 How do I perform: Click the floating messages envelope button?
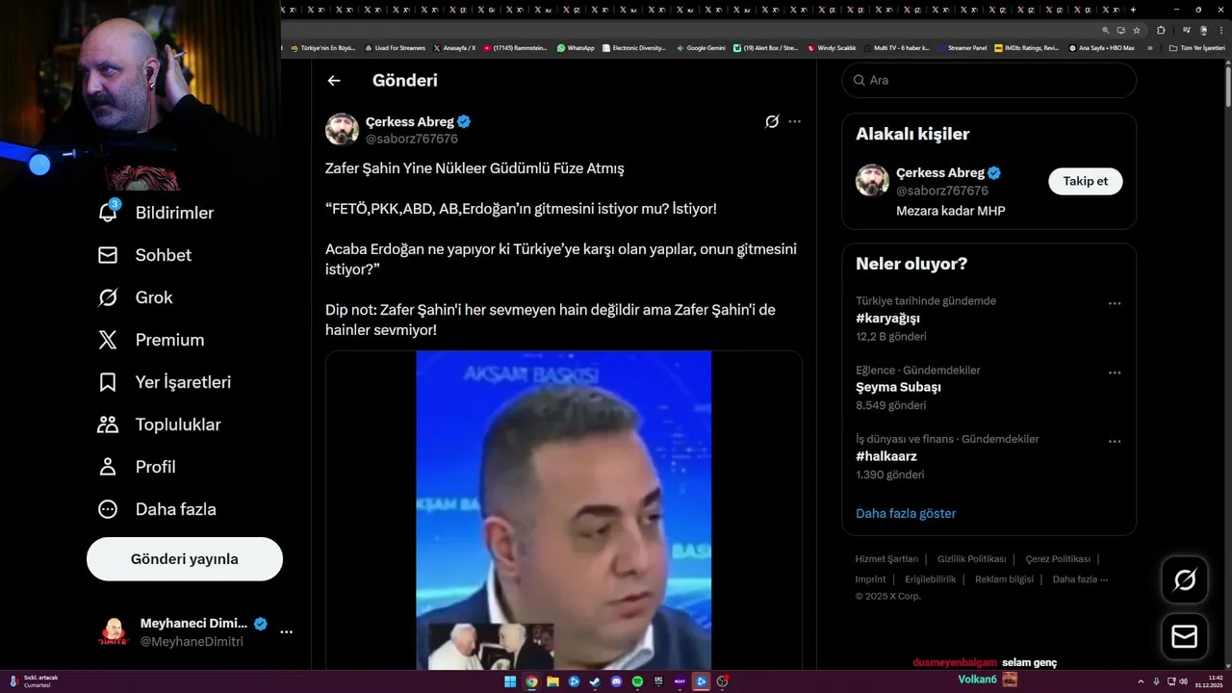pos(1185,637)
